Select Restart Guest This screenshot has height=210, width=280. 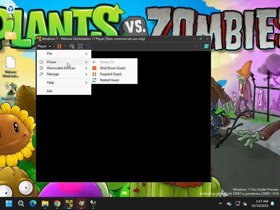click(x=114, y=80)
